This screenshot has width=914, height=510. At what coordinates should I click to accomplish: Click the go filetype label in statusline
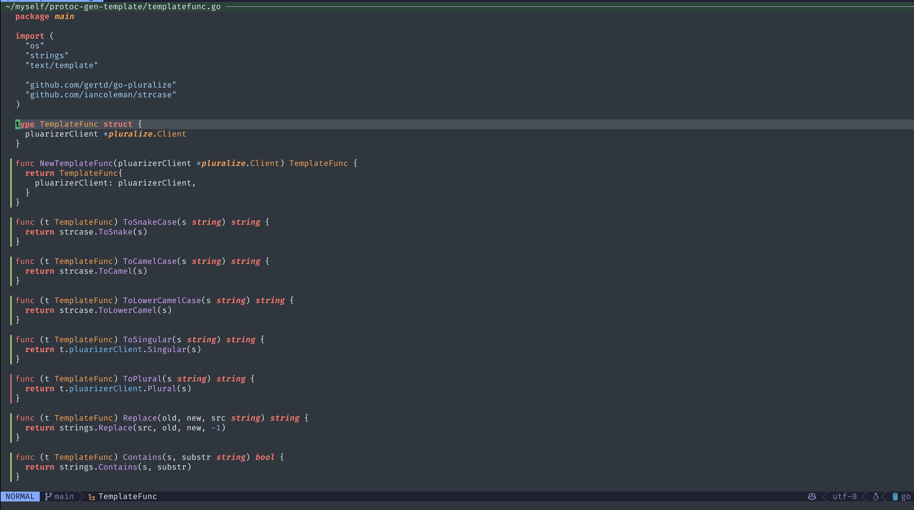[x=905, y=497]
